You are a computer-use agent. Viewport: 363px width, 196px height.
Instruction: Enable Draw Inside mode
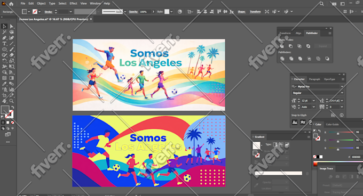pyautogui.click(x=12, y=128)
